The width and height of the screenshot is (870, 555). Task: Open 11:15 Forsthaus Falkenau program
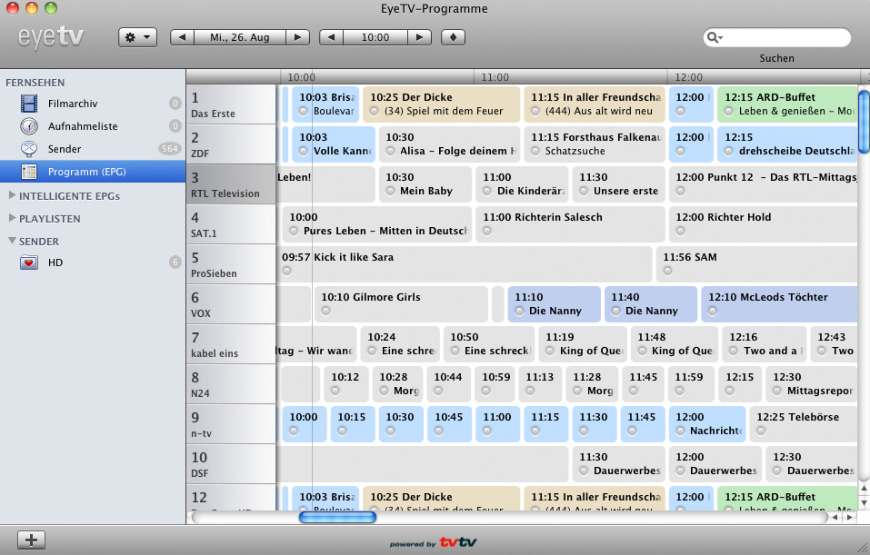[595, 144]
